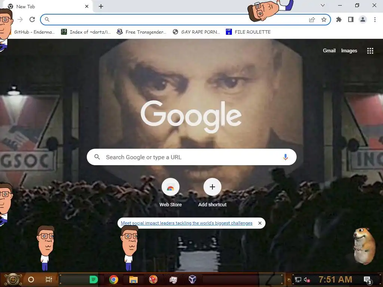Click the forward navigation arrow
The height and width of the screenshot is (287, 383).
click(x=20, y=19)
